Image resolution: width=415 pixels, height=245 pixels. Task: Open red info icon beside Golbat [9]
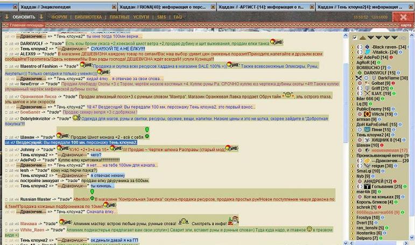(x=393, y=83)
